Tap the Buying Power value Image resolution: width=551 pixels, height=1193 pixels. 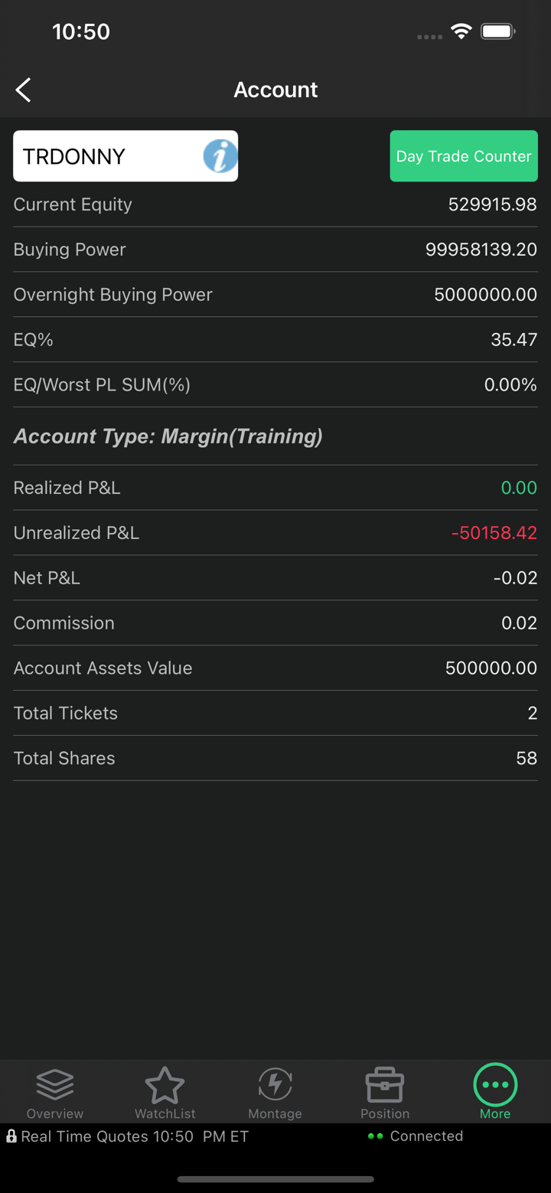tap(481, 250)
